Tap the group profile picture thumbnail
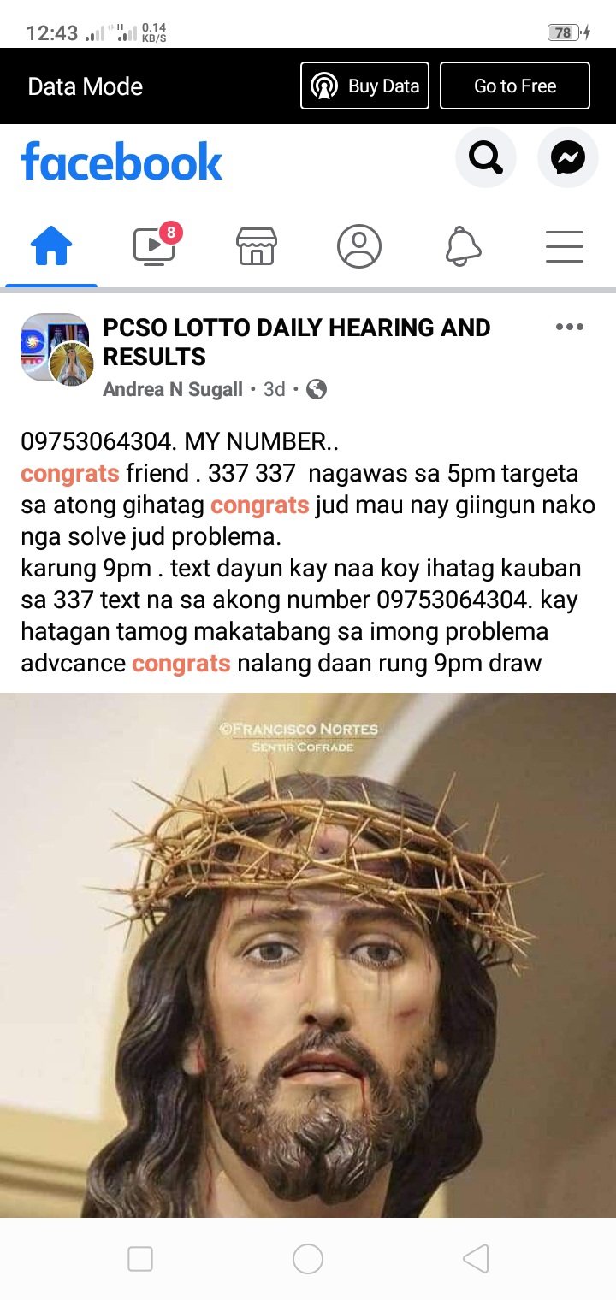This screenshot has height=1300, width=616. tap(56, 349)
